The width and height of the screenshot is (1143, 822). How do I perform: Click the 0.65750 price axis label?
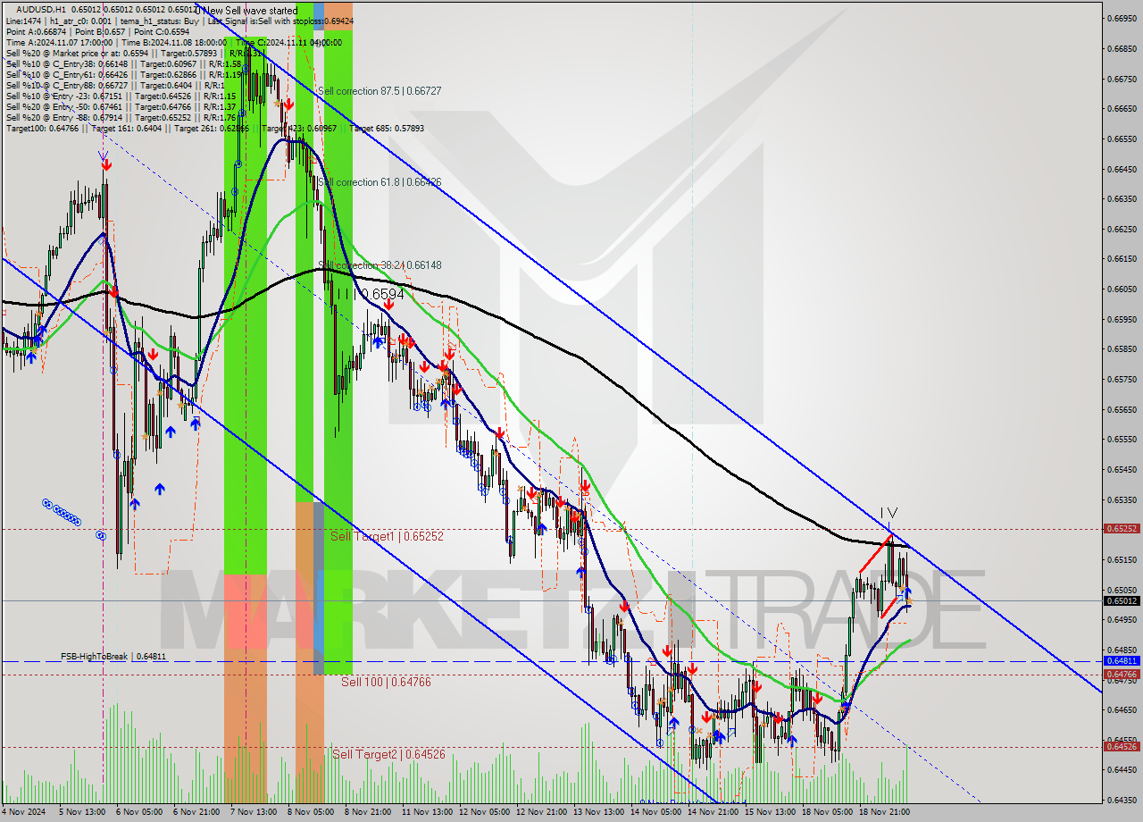pos(1122,380)
